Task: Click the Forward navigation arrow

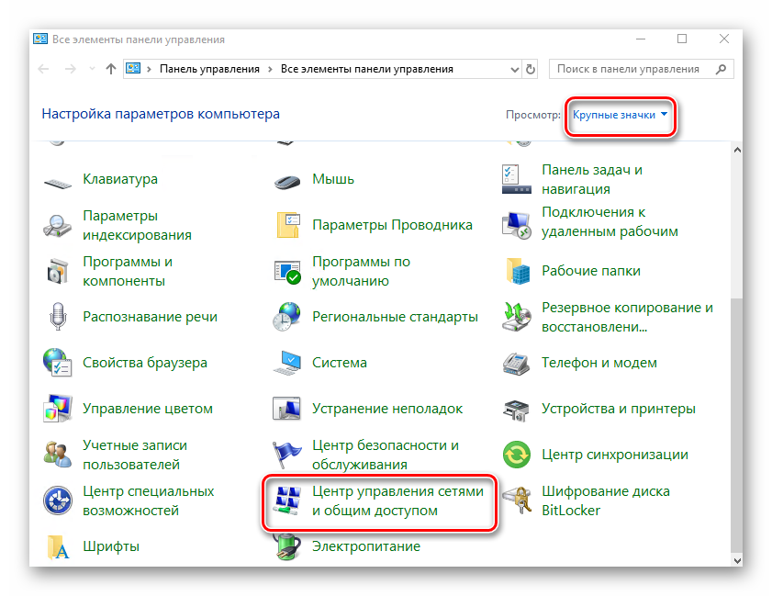Action: (x=71, y=70)
